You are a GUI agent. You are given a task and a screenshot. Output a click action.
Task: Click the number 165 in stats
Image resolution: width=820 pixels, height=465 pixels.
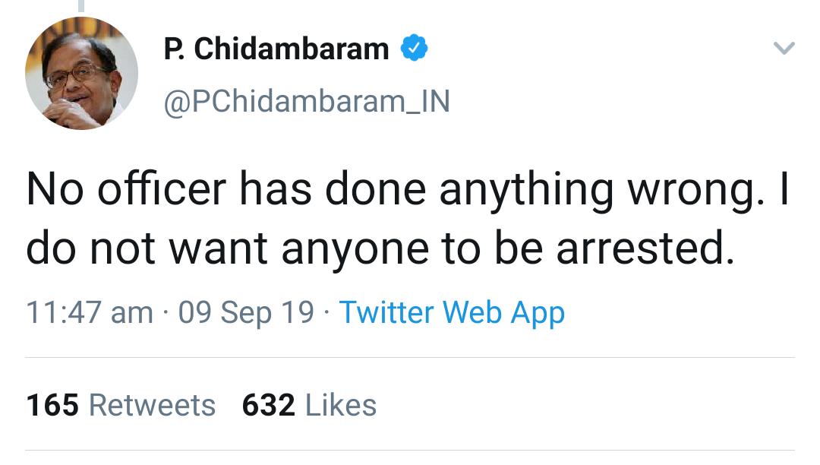(x=52, y=405)
